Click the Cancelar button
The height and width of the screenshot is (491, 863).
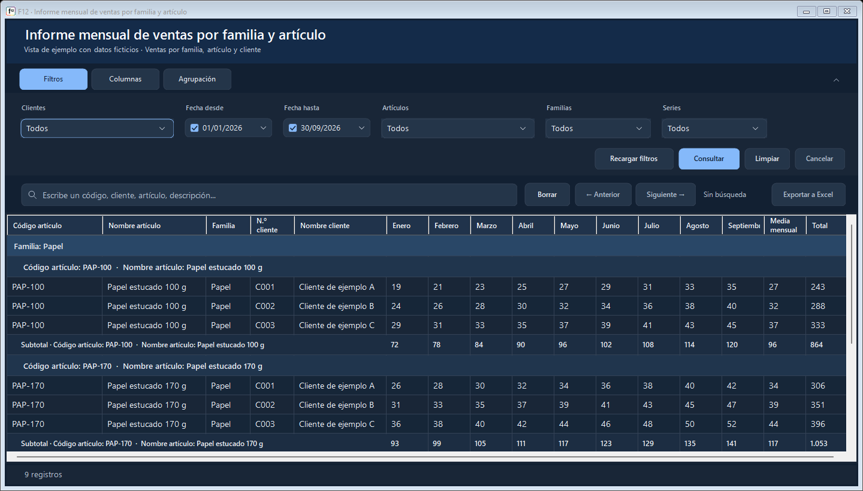820,159
